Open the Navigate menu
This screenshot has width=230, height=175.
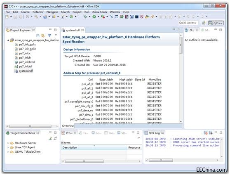[52, 12]
